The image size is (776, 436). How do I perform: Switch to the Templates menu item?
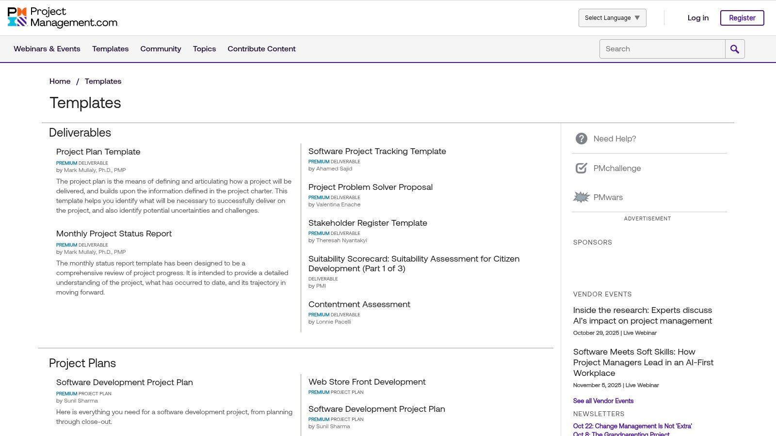110,48
